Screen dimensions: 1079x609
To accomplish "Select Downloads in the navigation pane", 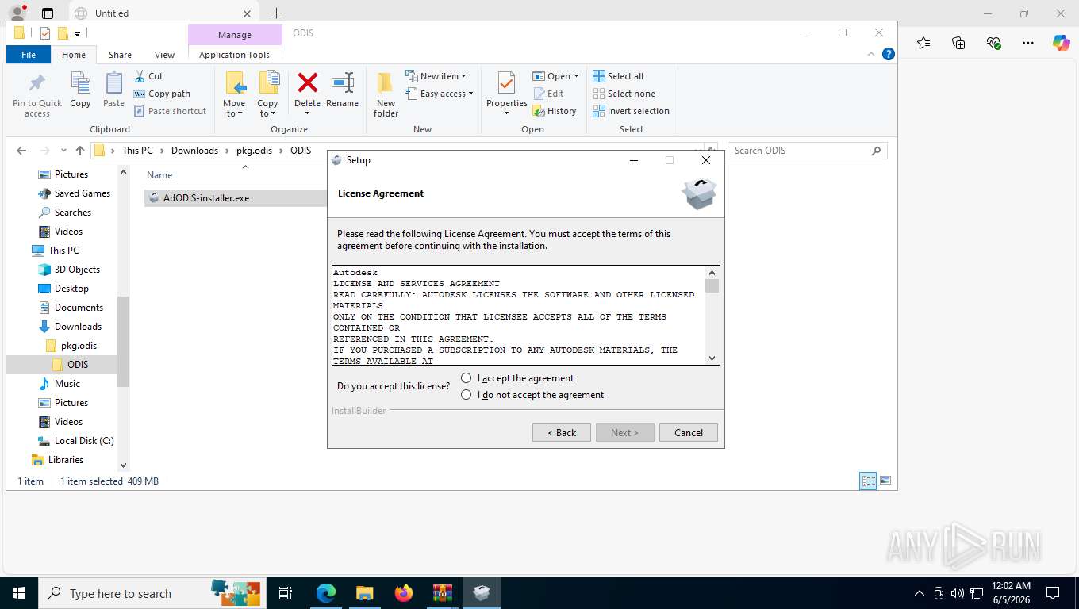I will coord(78,327).
